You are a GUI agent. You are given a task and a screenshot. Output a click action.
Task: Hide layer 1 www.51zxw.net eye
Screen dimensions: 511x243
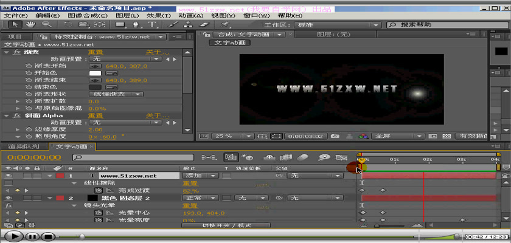[x=9, y=176]
